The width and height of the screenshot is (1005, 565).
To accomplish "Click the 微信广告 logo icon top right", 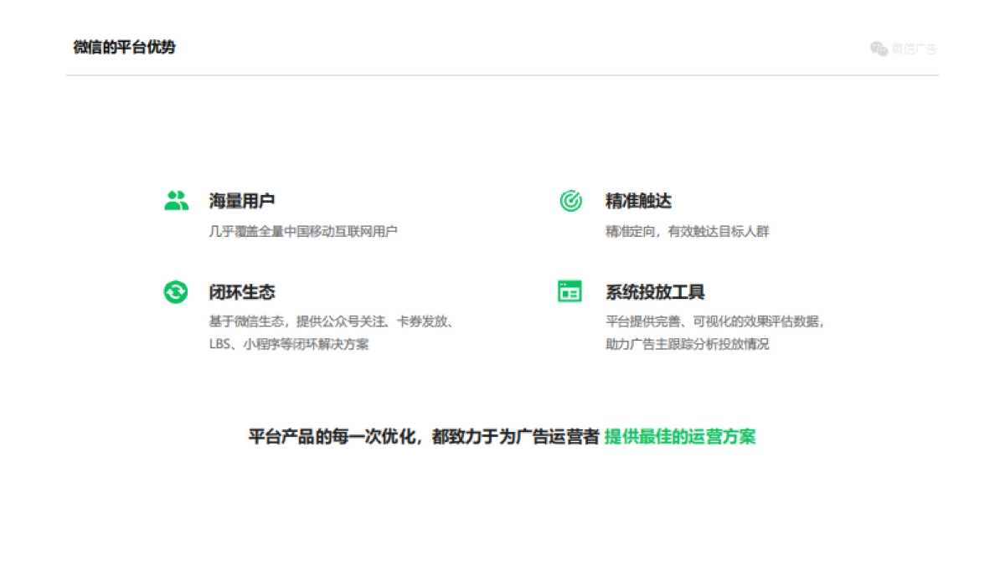I will point(878,49).
